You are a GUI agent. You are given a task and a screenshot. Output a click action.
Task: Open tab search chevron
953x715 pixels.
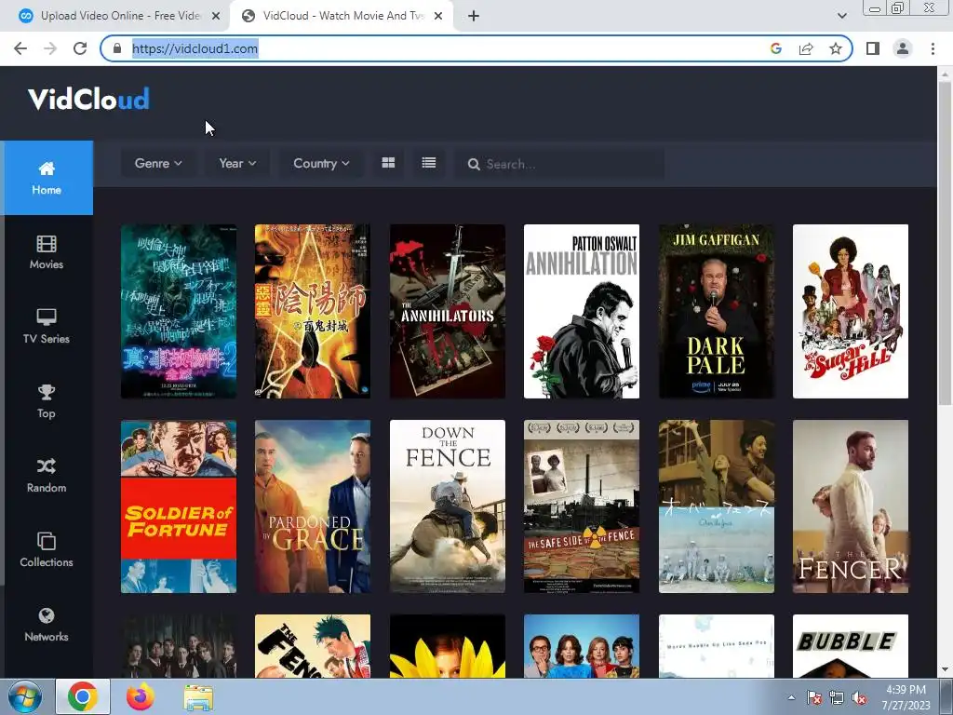[x=842, y=16]
